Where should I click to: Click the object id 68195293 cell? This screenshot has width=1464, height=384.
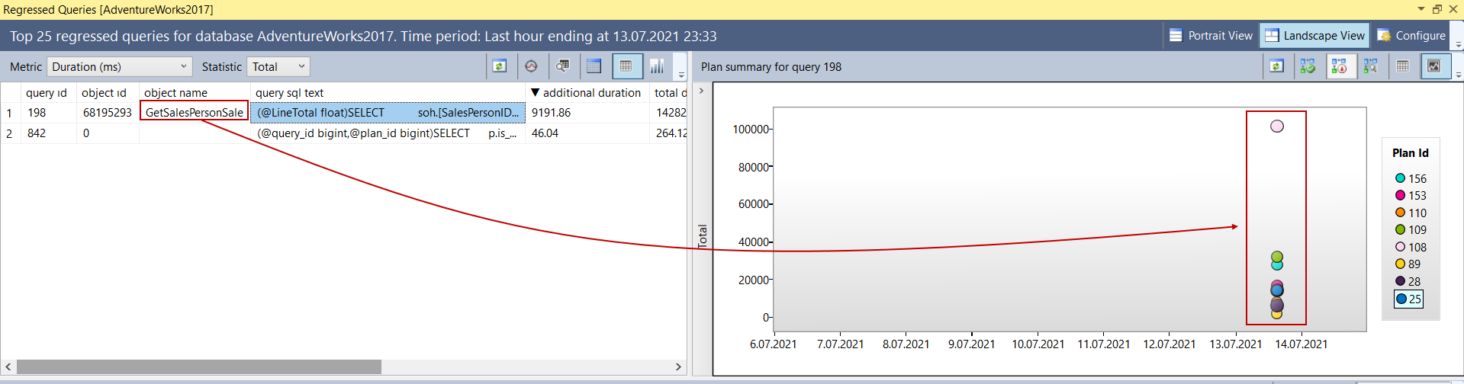coord(108,112)
